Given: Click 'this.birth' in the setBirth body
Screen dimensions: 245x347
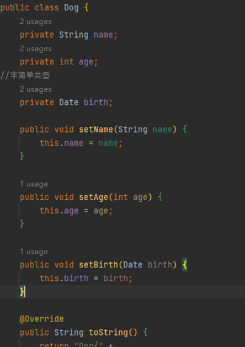Looking at the screenshot, I should point(64,278).
